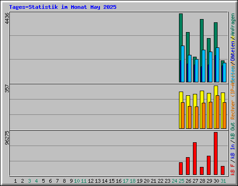Select day 23 on the x-axis

[x=167, y=181]
